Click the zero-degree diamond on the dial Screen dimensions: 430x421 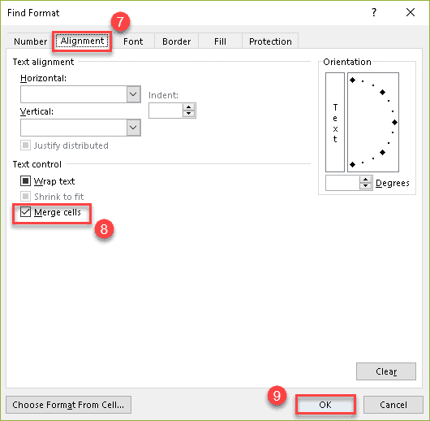[x=394, y=122]
